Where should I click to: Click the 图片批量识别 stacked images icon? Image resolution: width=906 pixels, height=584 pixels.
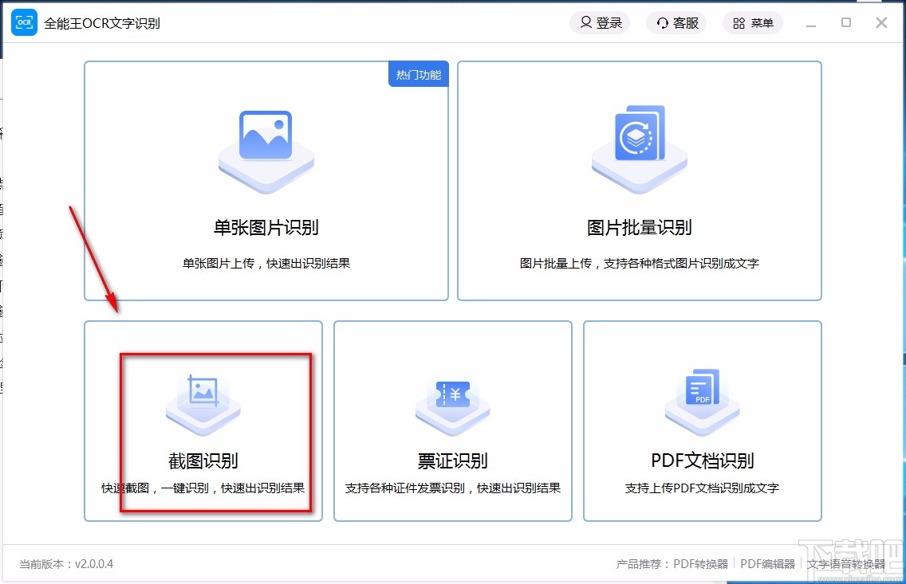point(638,146)
